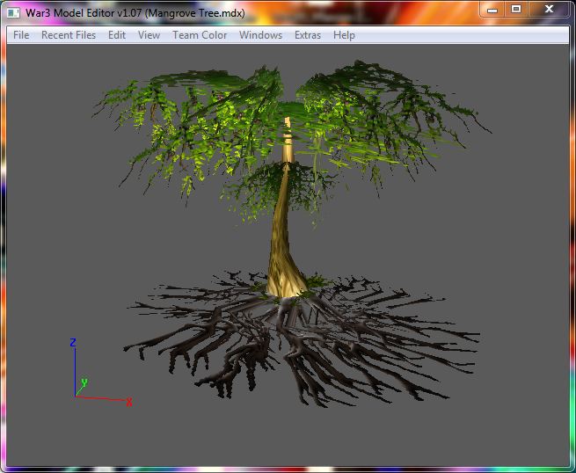Open the Edit menu

(117, 35)
